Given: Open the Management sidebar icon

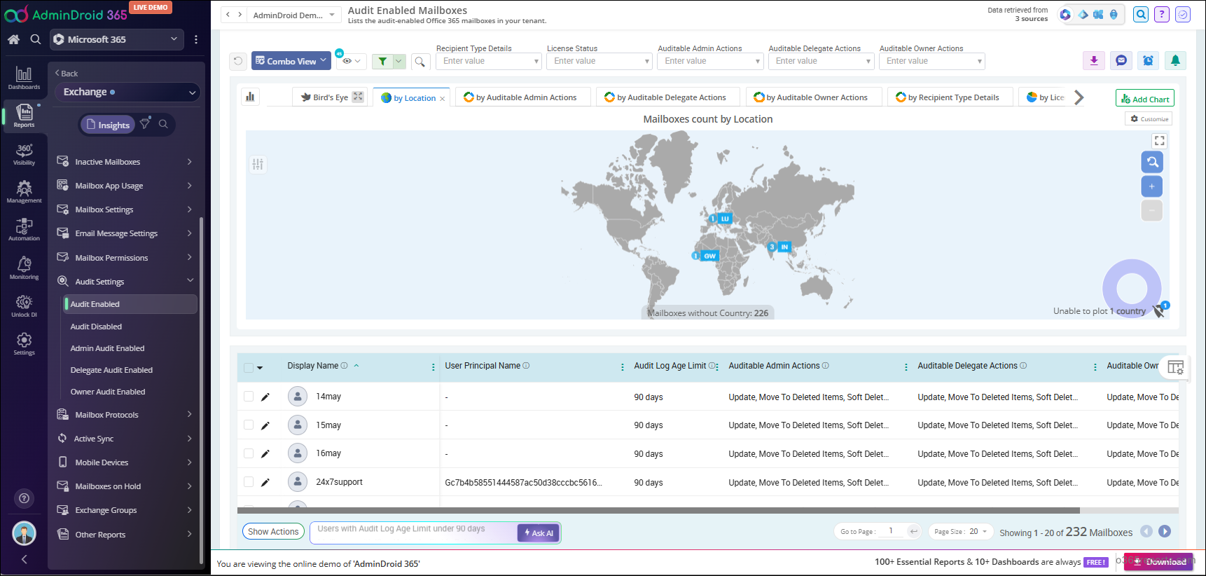Looking at the screenshot, I should pyautogui.click(x=24, y=192).
